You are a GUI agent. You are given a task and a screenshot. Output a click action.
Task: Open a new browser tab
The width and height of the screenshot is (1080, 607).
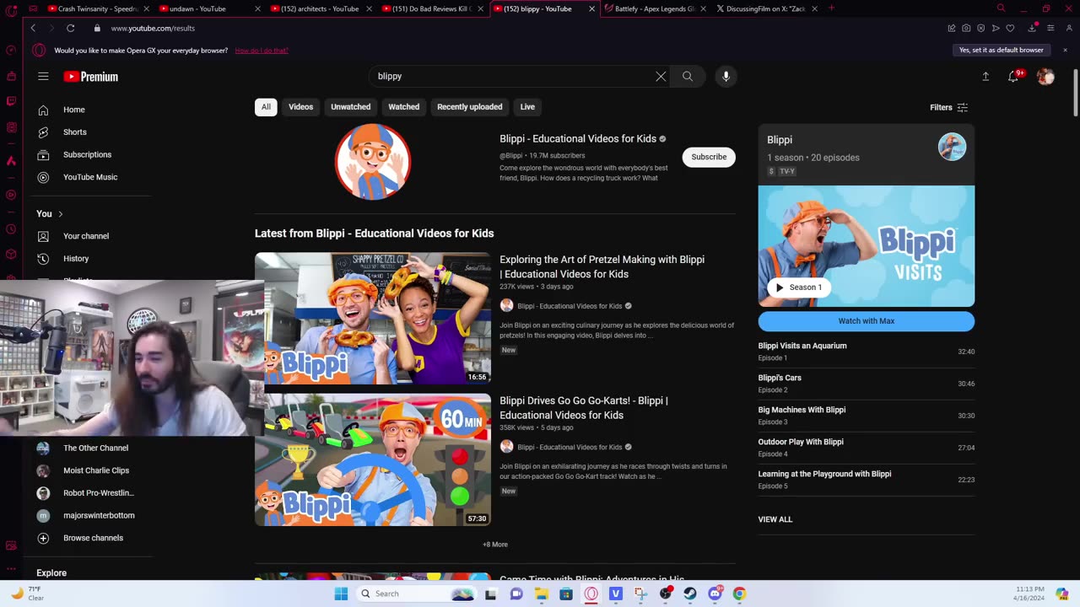[832, 8]
